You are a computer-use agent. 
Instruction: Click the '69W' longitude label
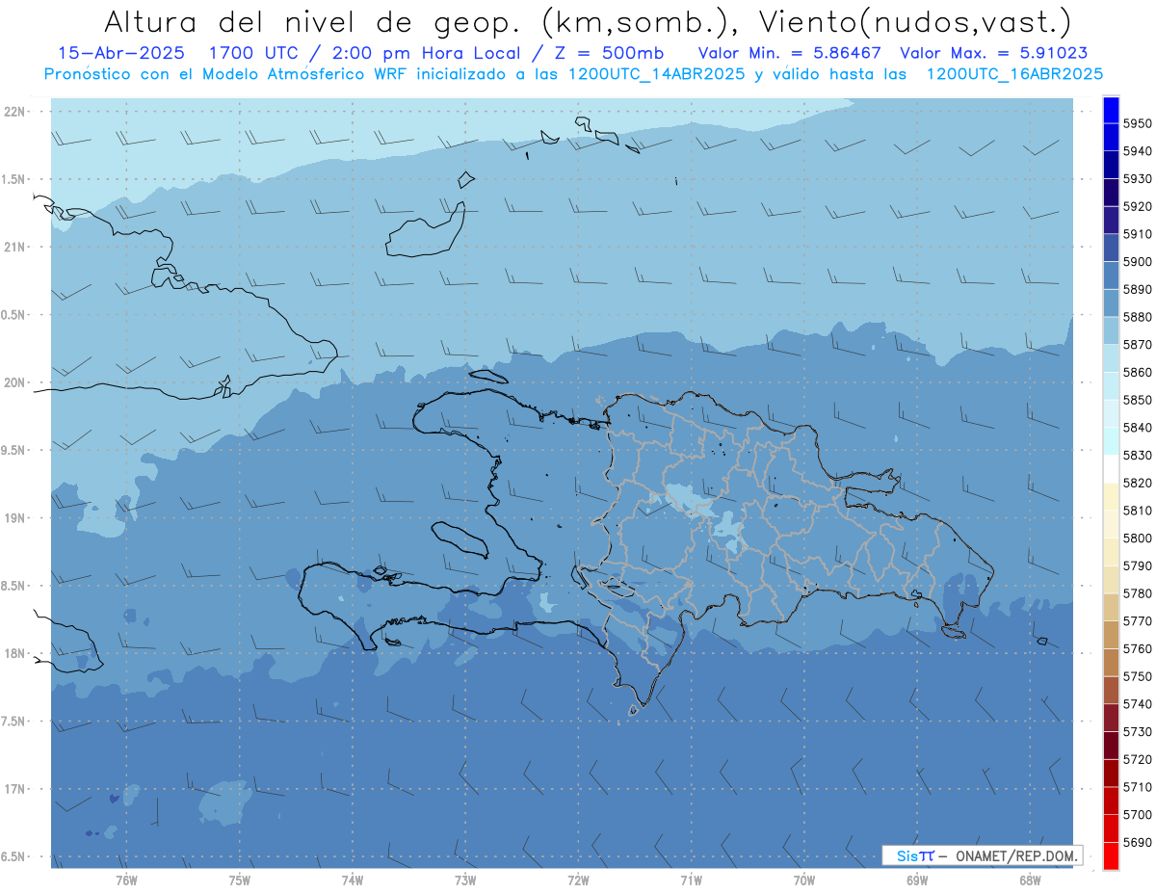pos(917,880)
